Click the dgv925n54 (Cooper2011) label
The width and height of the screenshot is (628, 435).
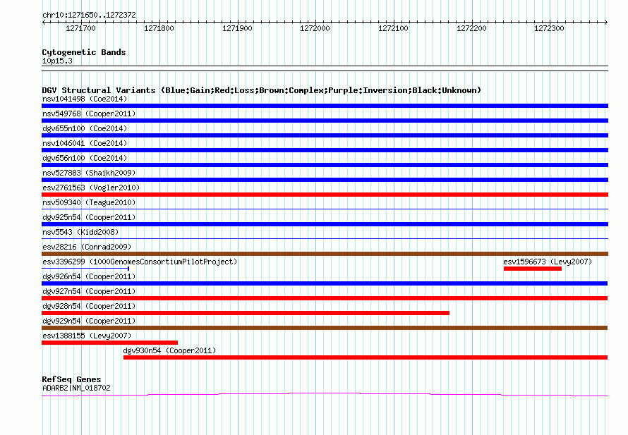pos(89,217)
